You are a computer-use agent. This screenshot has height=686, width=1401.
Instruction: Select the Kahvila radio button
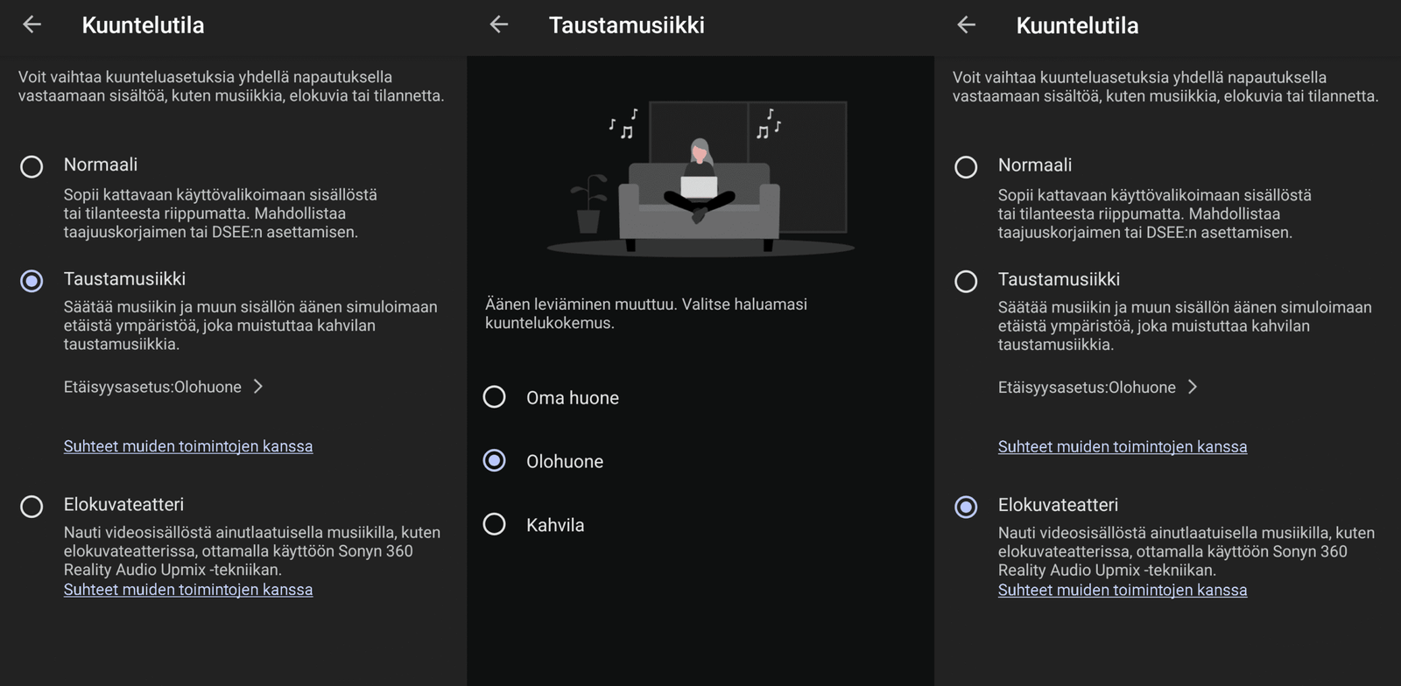pyautogui.click(x=495, y=524)
